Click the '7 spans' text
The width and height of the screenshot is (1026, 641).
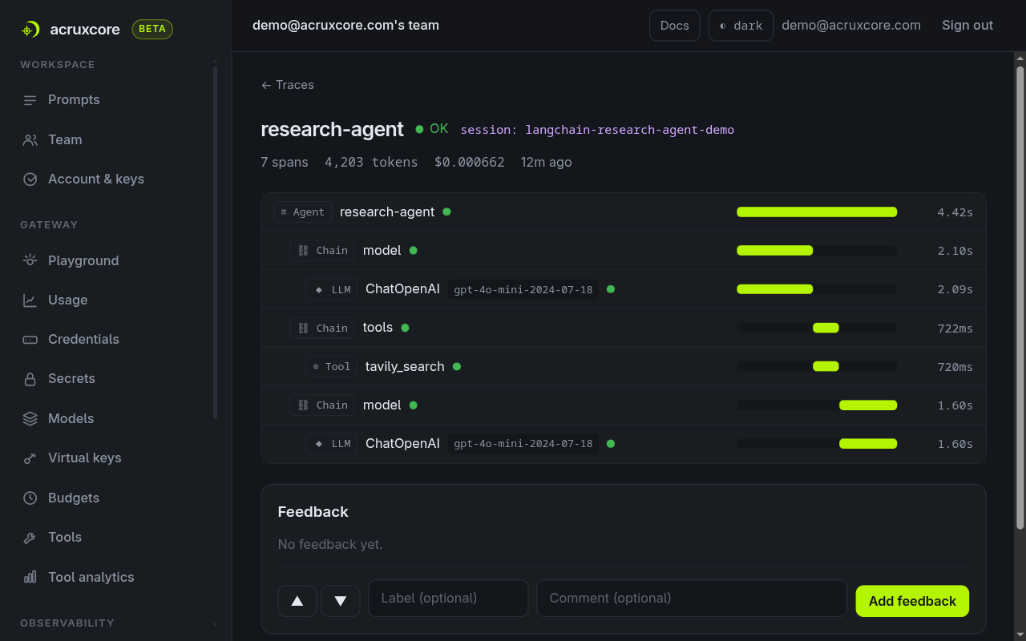(285, 162)
